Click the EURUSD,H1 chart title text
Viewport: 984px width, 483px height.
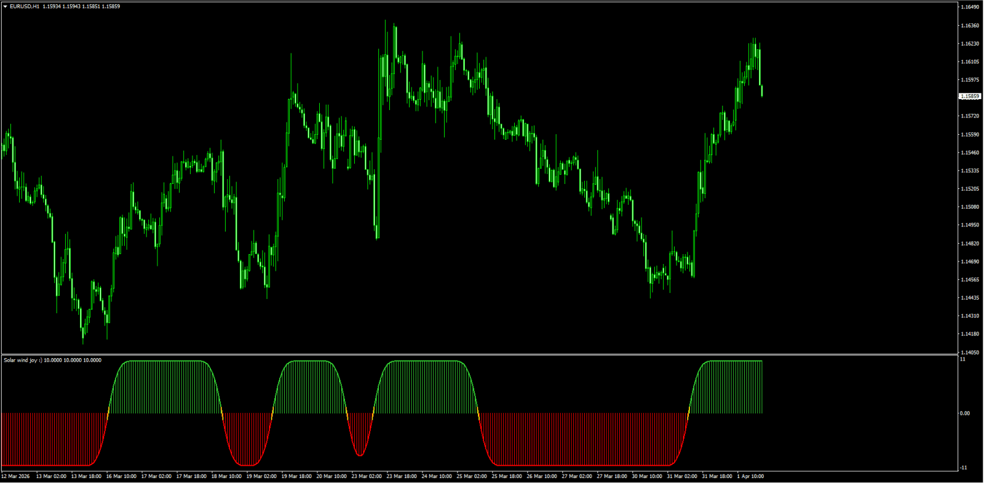click(x=25, y=6)
